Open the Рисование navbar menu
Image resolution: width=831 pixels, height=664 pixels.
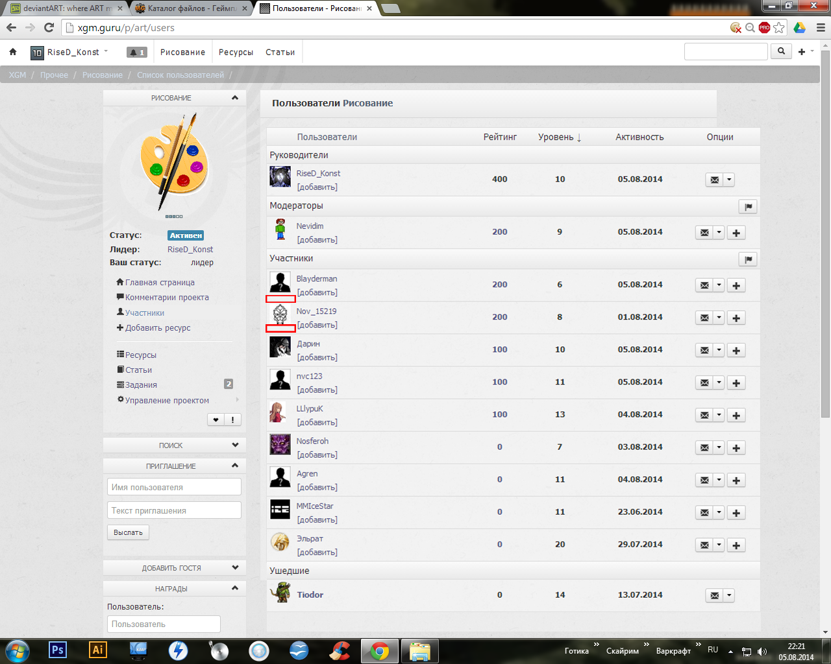click(182, 53)
